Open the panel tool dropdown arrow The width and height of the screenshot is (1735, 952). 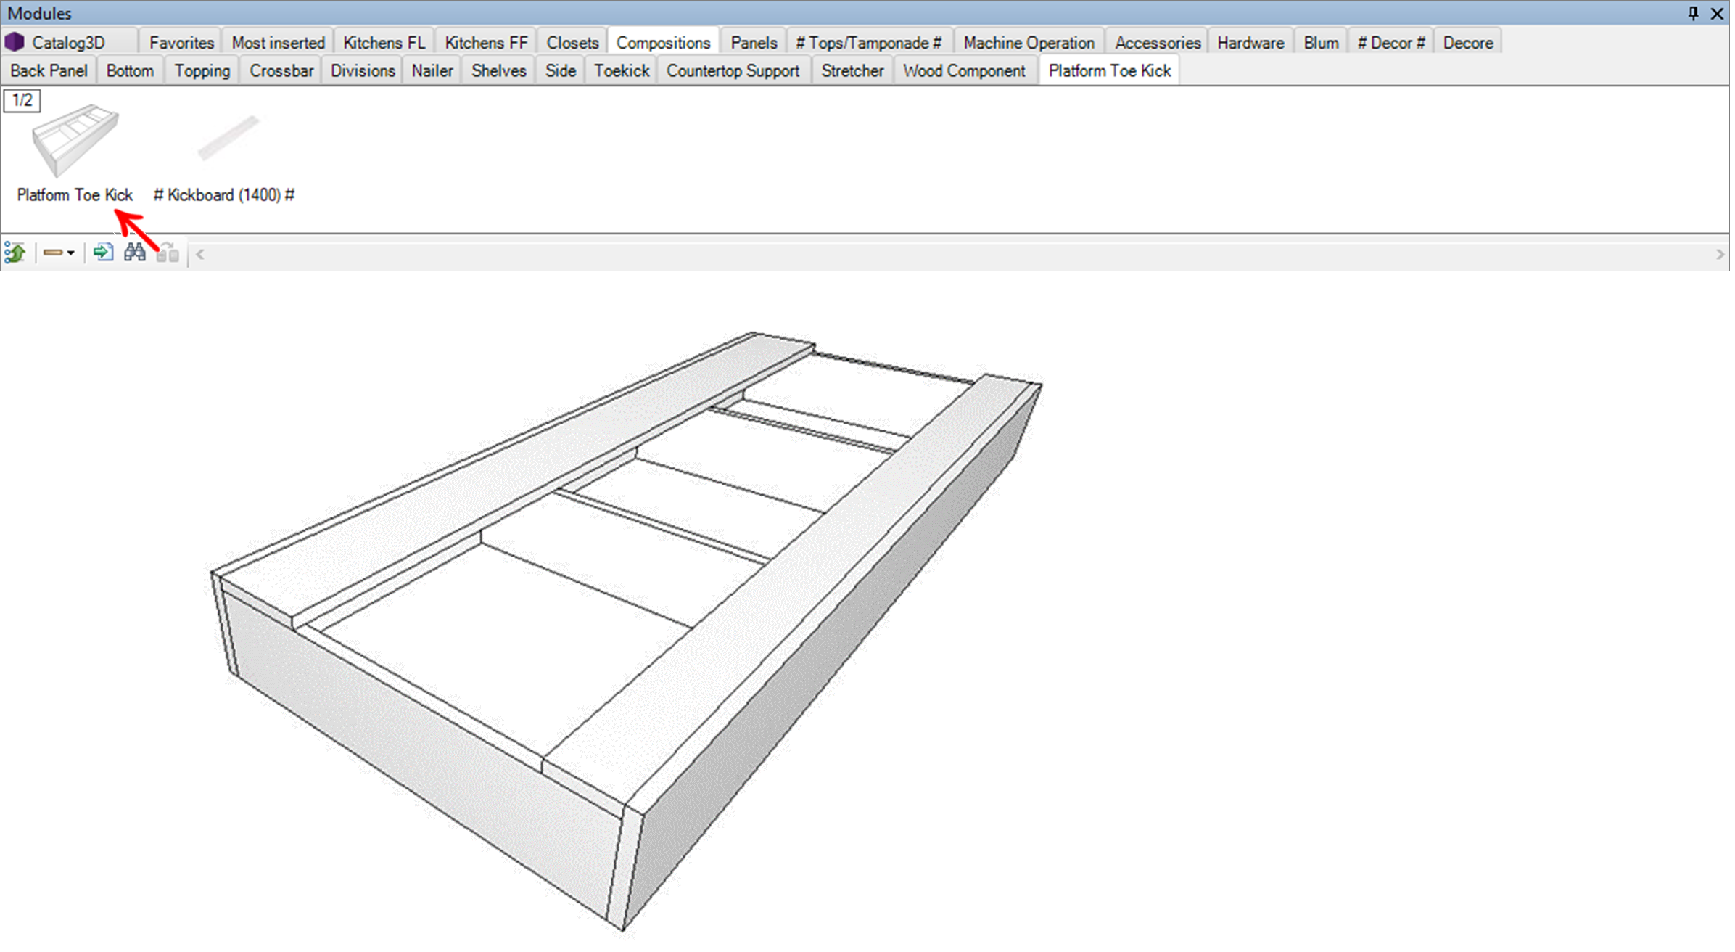(x=70, y=253)
